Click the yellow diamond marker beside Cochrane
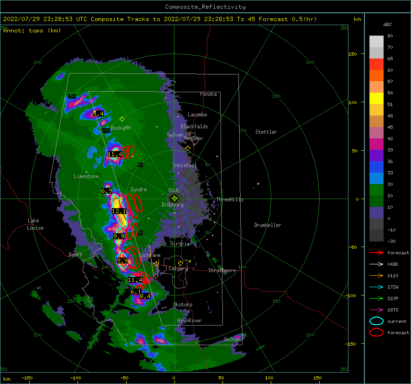 pos(157,263)
